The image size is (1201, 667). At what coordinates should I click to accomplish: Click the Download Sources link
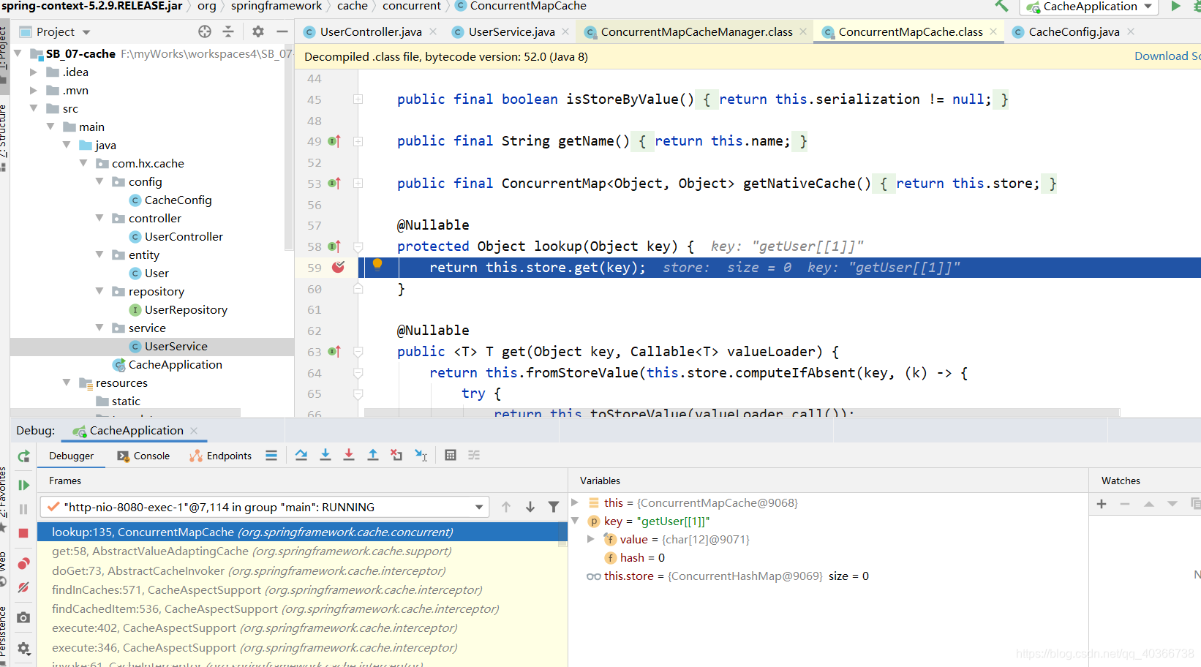coord(1167,56)
